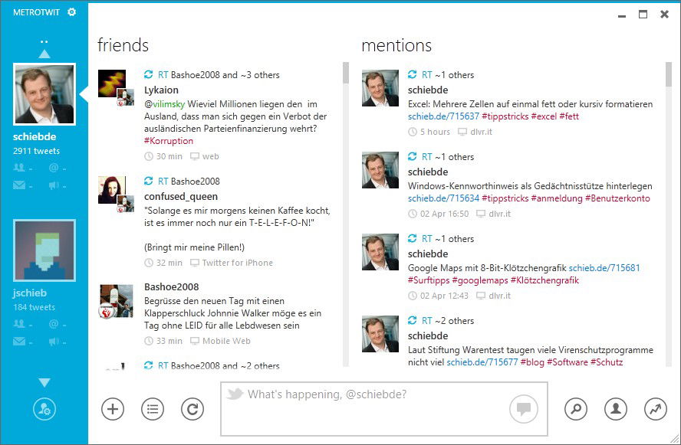
Task: Click 'Mobile Web' source label
Action: click(x=226, y=341)
